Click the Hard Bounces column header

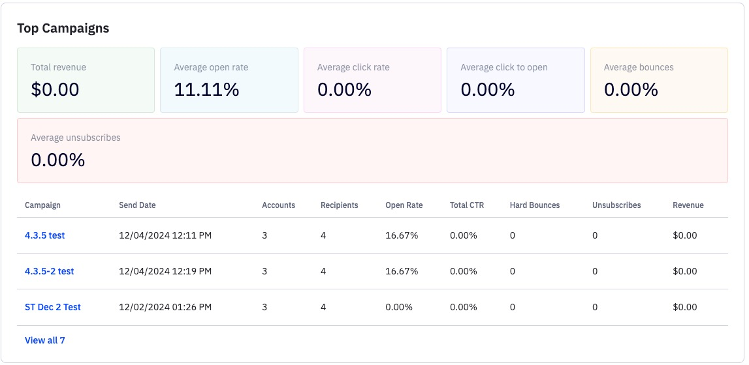534,205
